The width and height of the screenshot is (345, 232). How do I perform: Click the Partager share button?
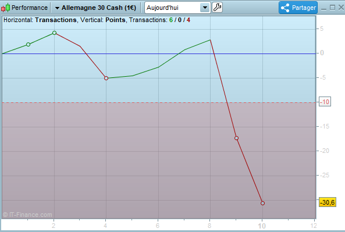[298, 8]
